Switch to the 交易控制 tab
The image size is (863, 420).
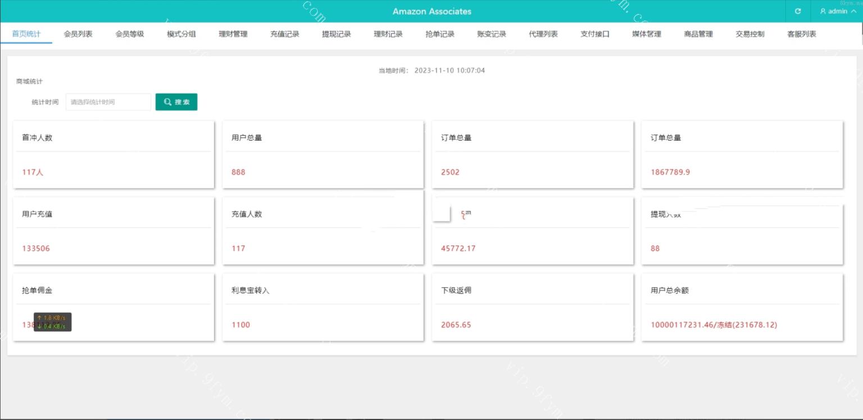(750, 34)
